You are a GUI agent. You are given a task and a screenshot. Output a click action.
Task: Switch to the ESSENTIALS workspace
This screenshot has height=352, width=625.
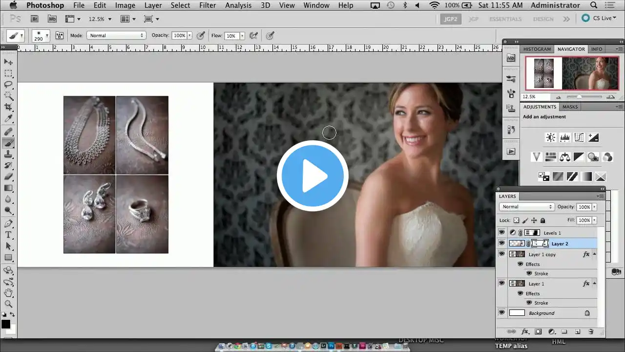(x=506, y=19)
